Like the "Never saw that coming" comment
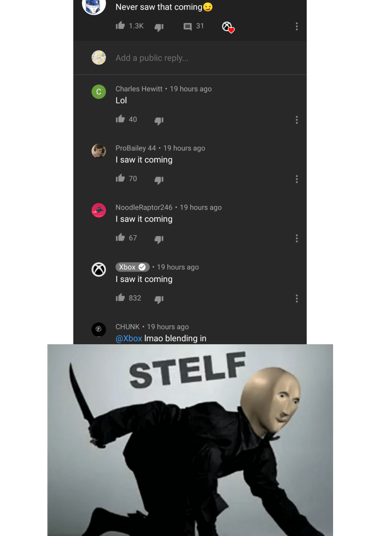 coord(120,25)
